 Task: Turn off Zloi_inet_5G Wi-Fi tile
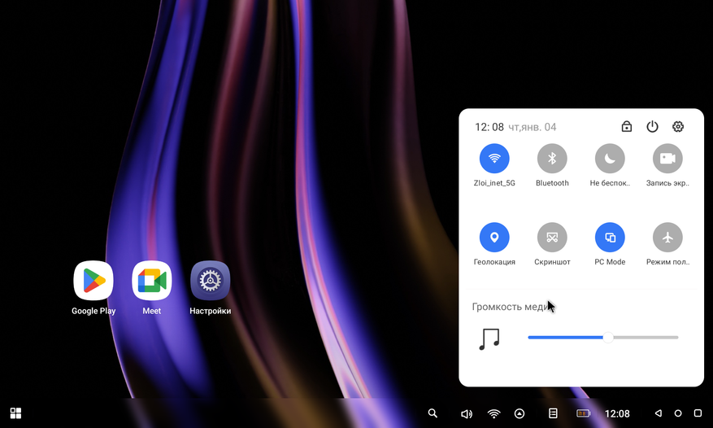494,159
